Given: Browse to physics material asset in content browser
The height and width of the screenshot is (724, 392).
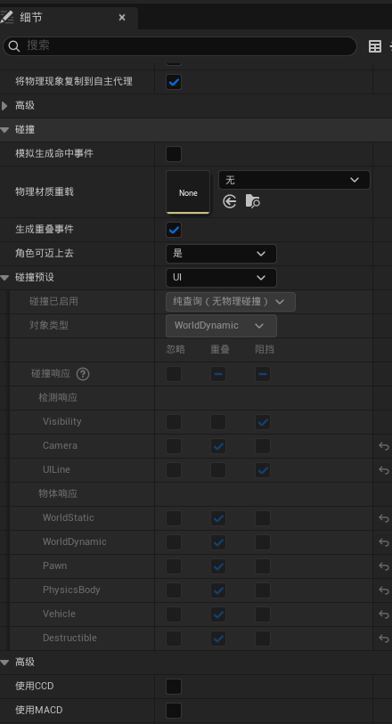Looking at the screenshot, I should 252,201.
